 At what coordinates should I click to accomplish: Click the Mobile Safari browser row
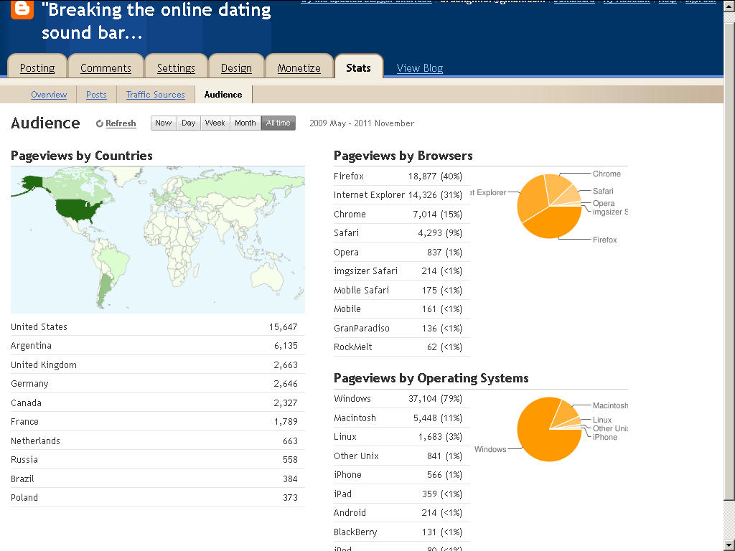[x=402, y=290]
